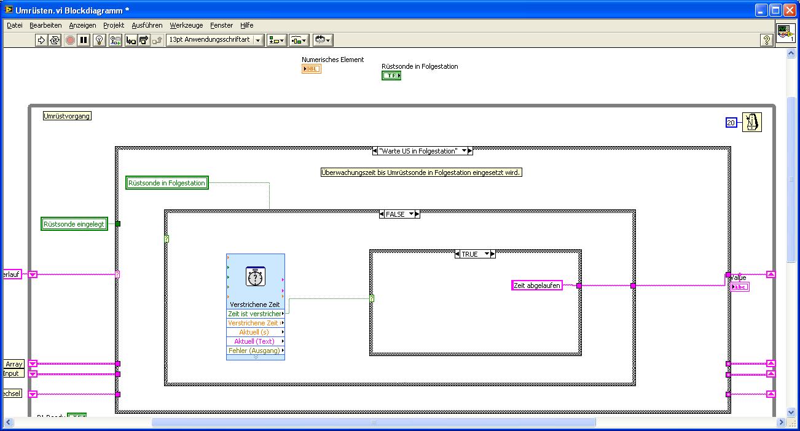Show Context Help with the question mark button
The image size is (800, 431).
766,40
